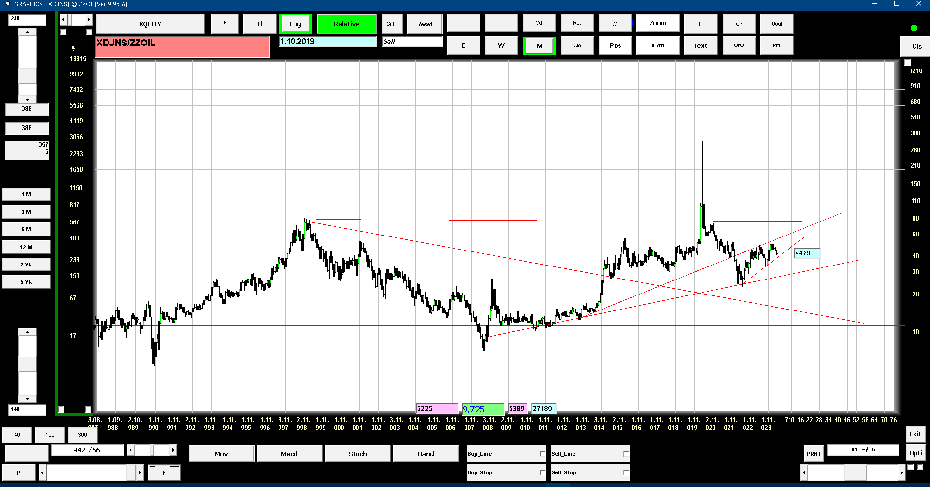Open the Macd indicator
Image resolution: width=930 pixels, height=487 pixels.
click(290, 454)
